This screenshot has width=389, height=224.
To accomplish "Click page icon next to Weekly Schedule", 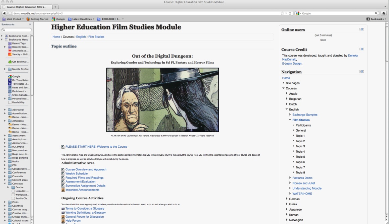I will [x=63, y=174].
